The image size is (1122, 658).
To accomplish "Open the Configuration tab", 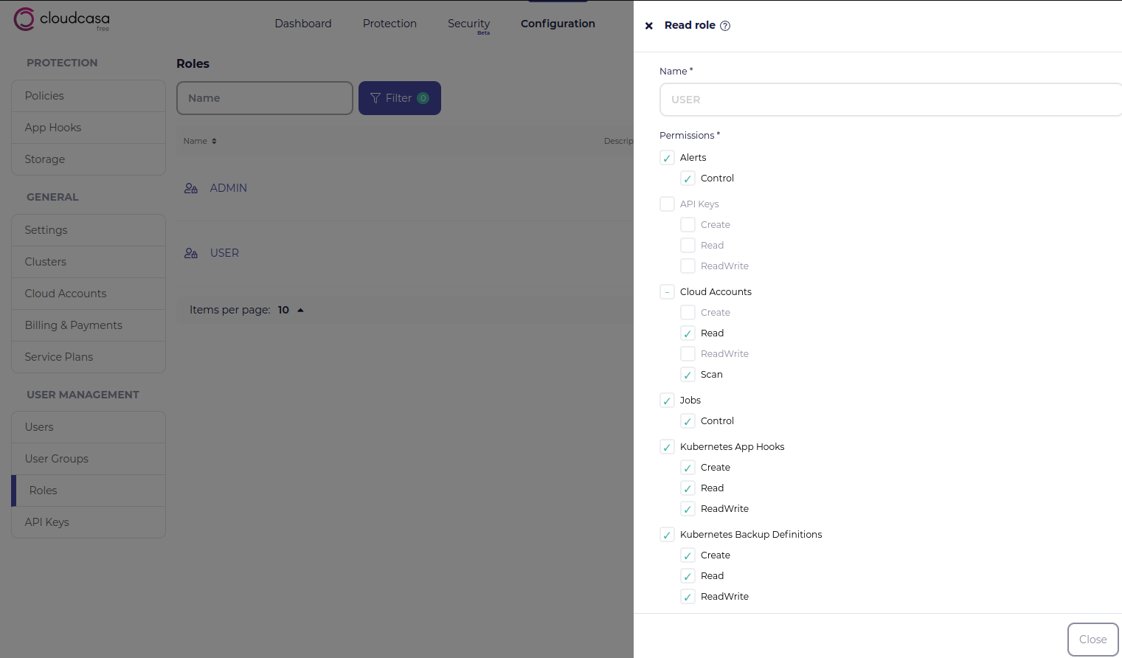I will click(x=558, y=24).
